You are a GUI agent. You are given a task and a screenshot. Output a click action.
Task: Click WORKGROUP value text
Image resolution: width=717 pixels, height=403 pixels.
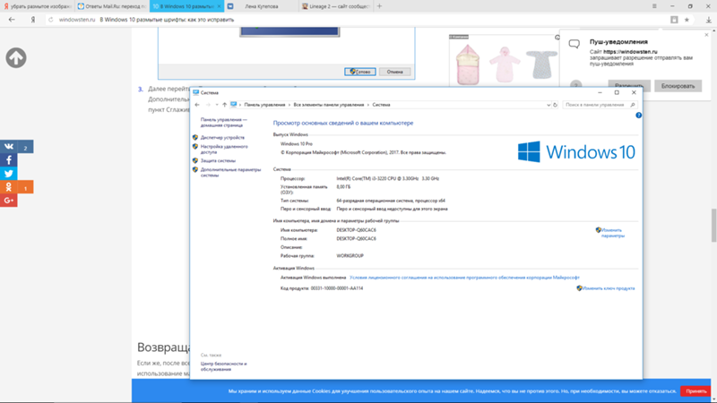pyautogui.click(x=350, y=256)
